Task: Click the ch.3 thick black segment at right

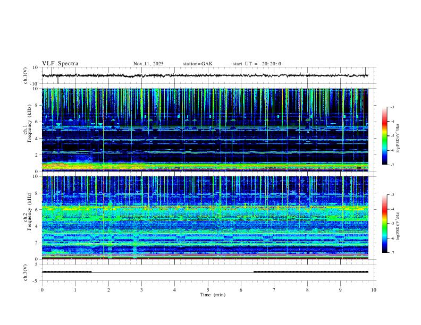Action: (x=311, y=272)
